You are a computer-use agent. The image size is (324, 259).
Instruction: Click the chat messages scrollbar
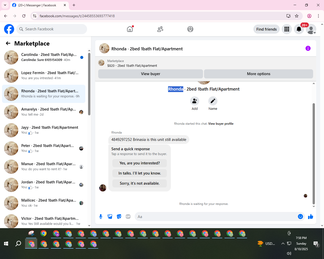(314, 154)
